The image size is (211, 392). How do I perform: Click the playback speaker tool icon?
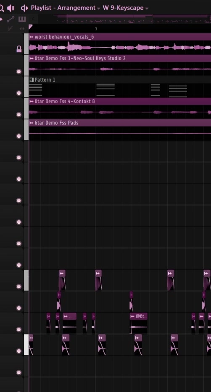click(x=24, y=8)
